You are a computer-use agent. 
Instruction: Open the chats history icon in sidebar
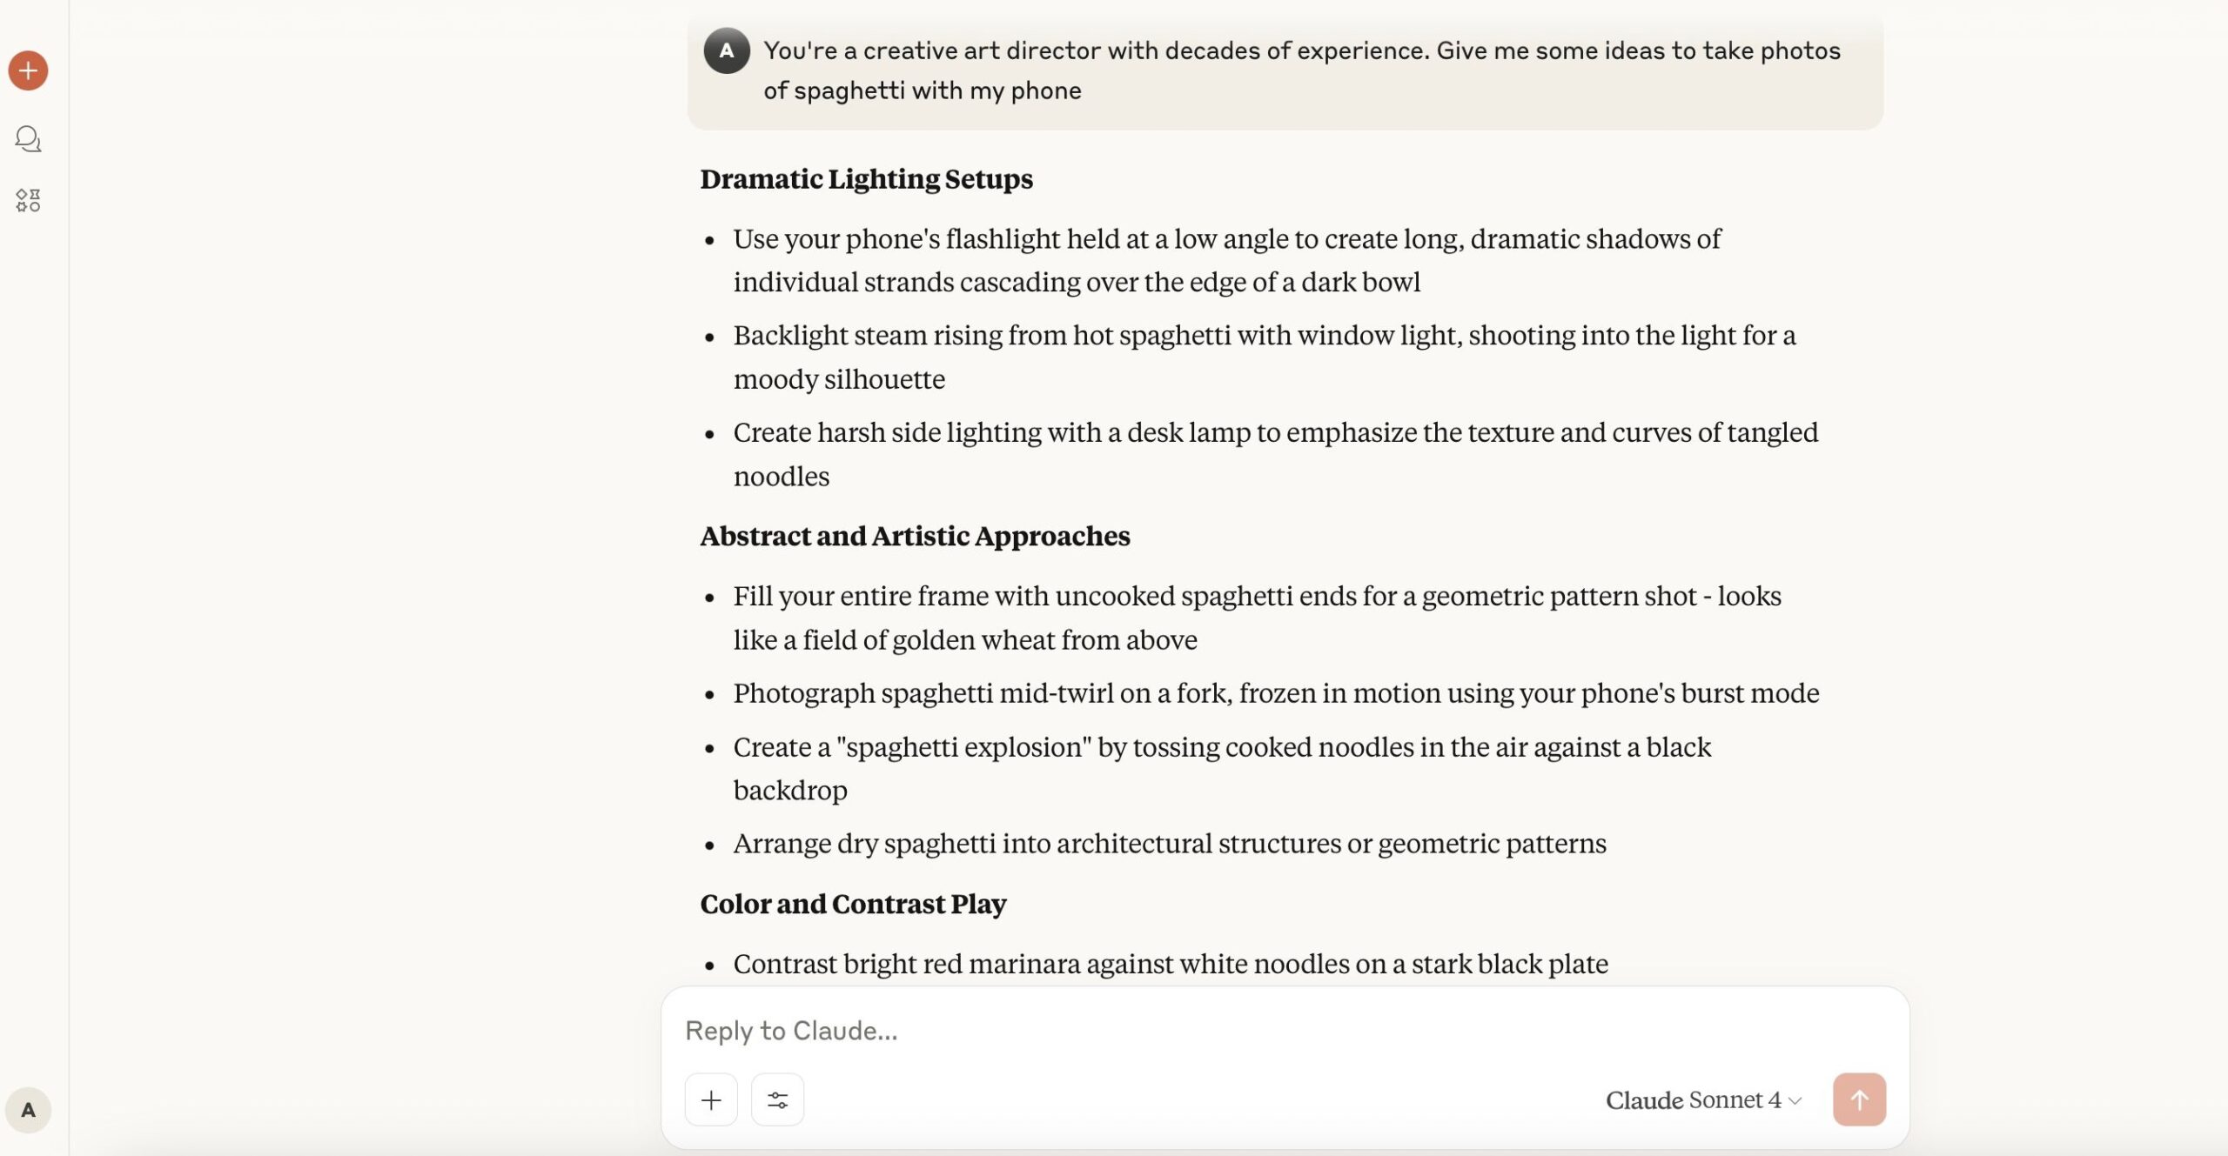click(x=28, y=139)
